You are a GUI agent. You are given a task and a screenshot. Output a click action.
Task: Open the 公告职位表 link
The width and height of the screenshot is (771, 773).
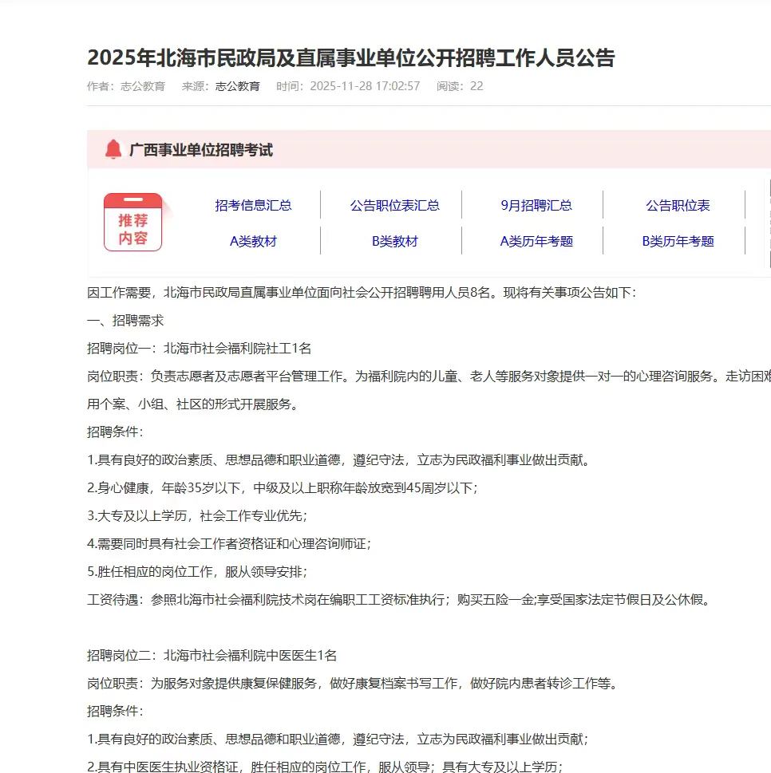tap(677, 205)
